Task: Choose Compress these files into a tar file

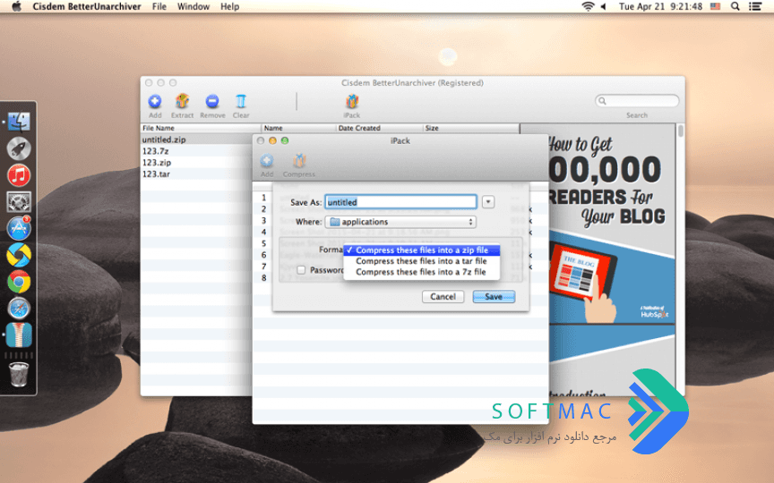Action: (422, 261)
